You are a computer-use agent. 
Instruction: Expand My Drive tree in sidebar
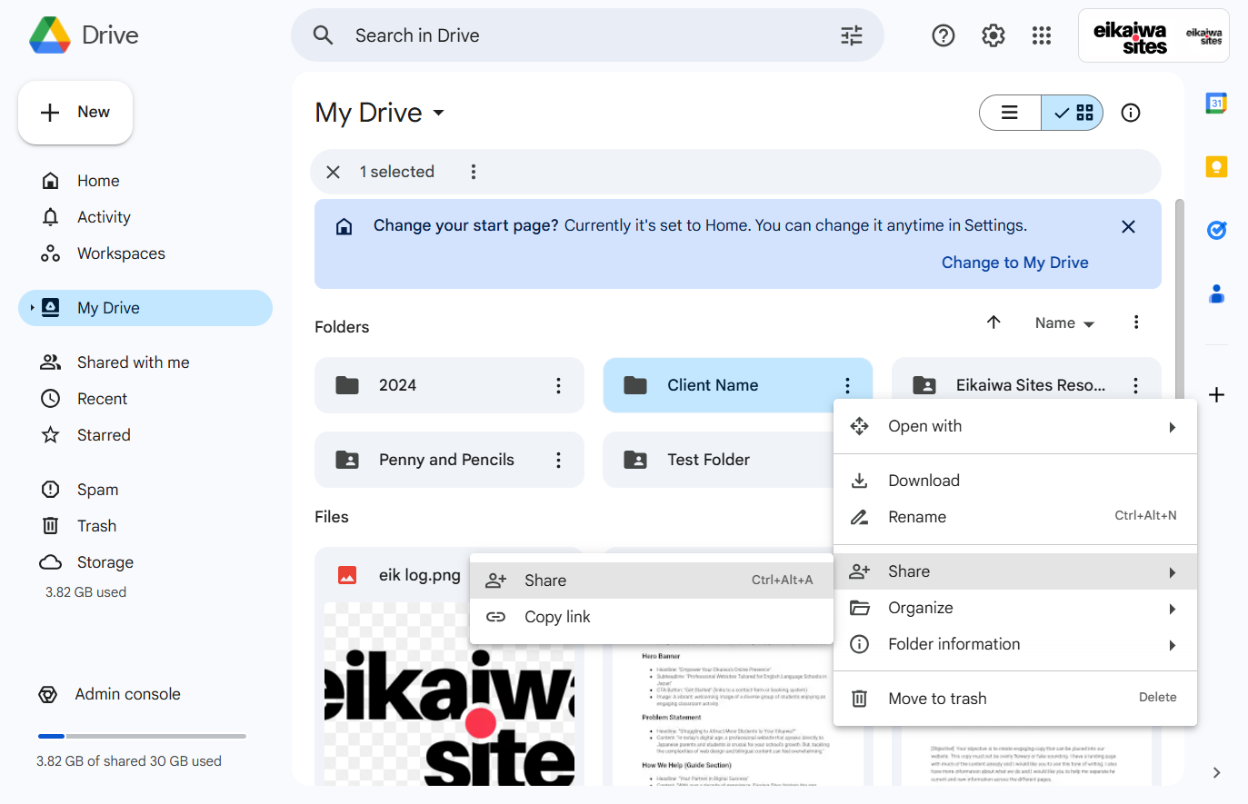pos(32,308)
